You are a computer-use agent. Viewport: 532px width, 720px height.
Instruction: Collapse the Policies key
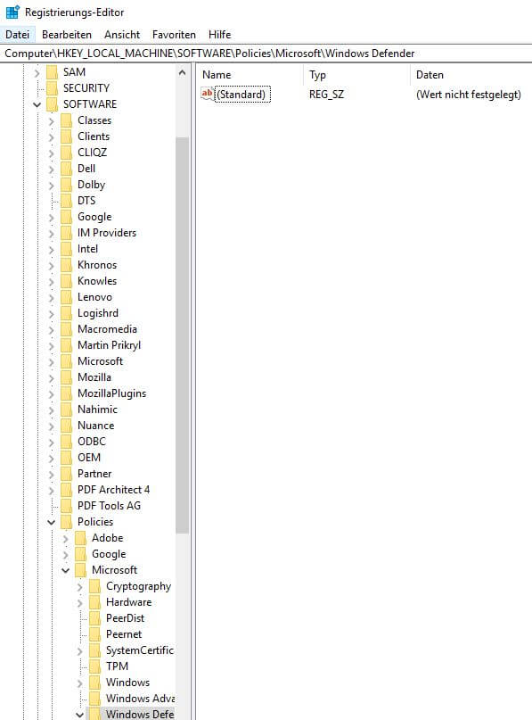(51, 522)
